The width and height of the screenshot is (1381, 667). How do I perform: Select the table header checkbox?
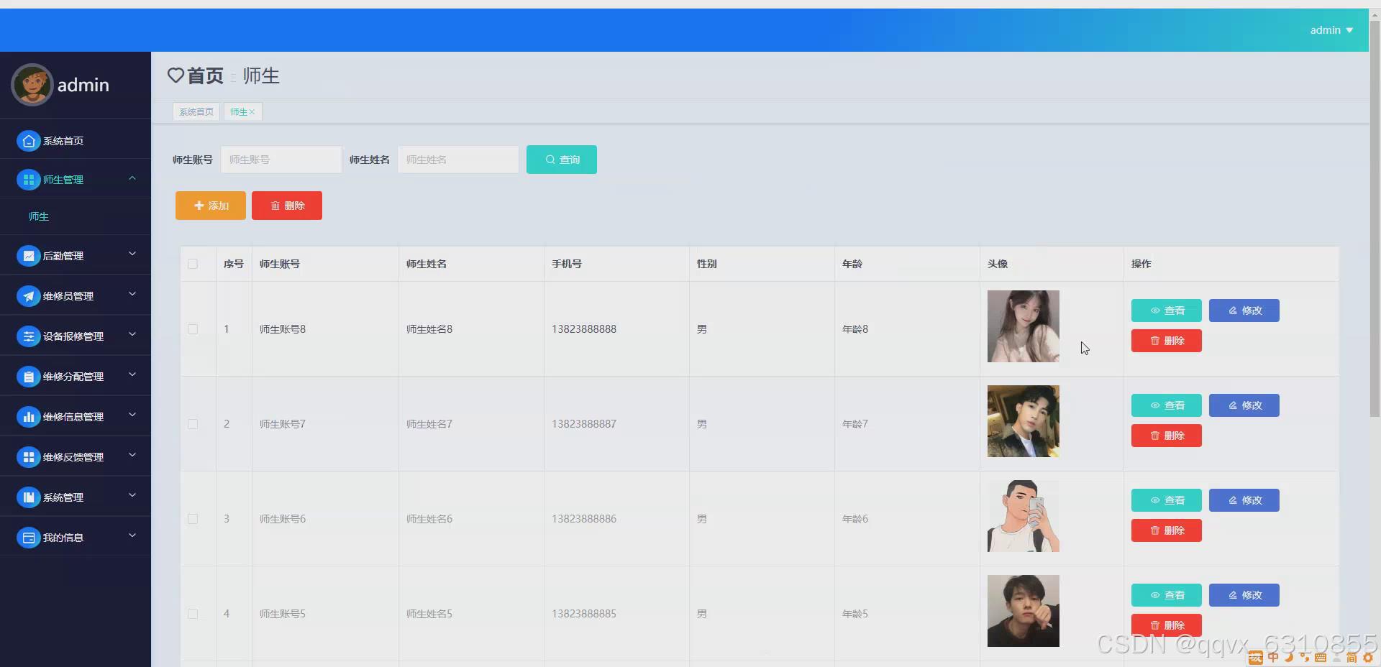coord(193,264)
